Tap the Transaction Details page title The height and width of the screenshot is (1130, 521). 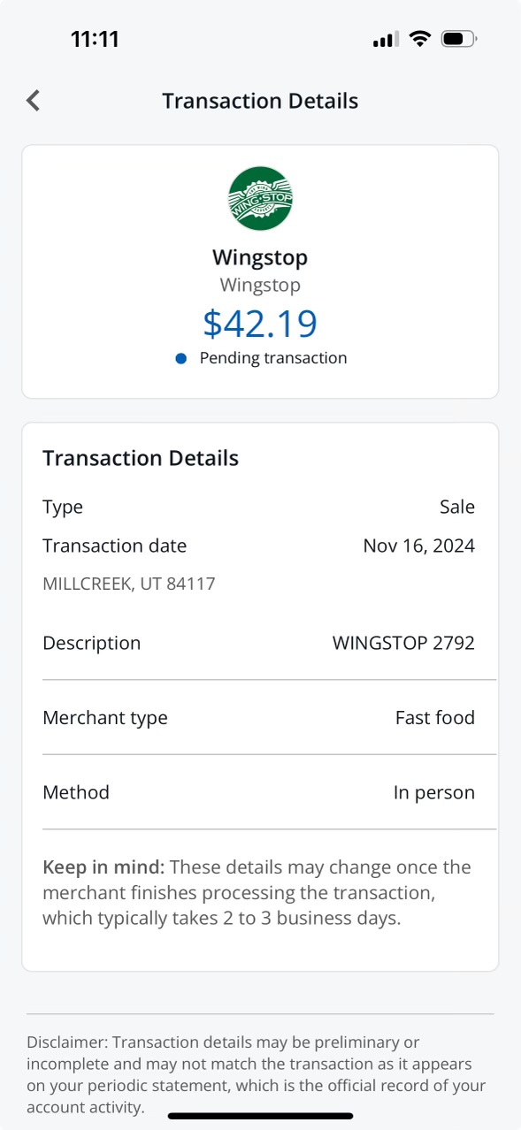260,101
